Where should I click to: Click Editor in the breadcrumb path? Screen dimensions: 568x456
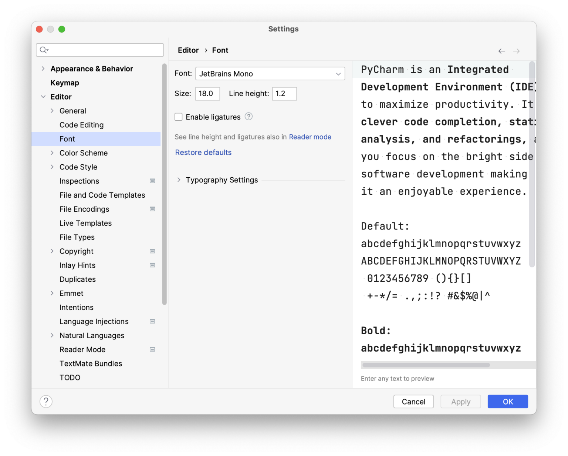coord(188,50)
